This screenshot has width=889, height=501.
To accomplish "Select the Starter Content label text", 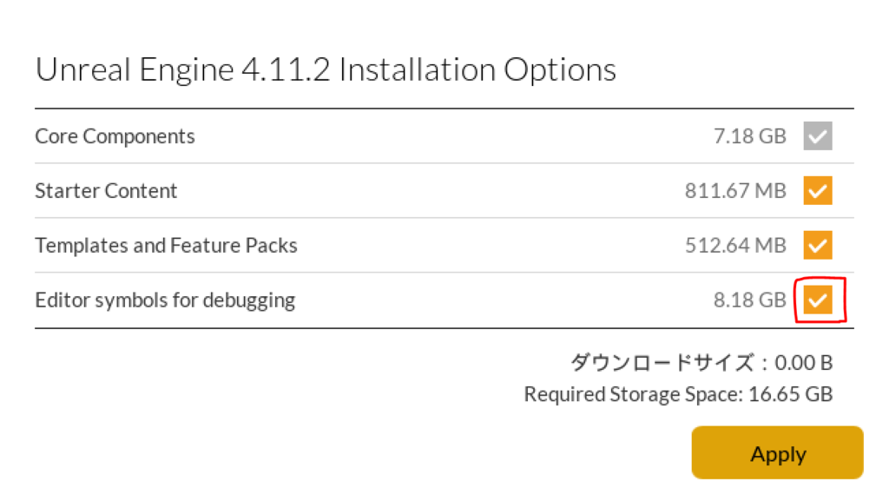I will pyautogui.click(x=106, y=191).
